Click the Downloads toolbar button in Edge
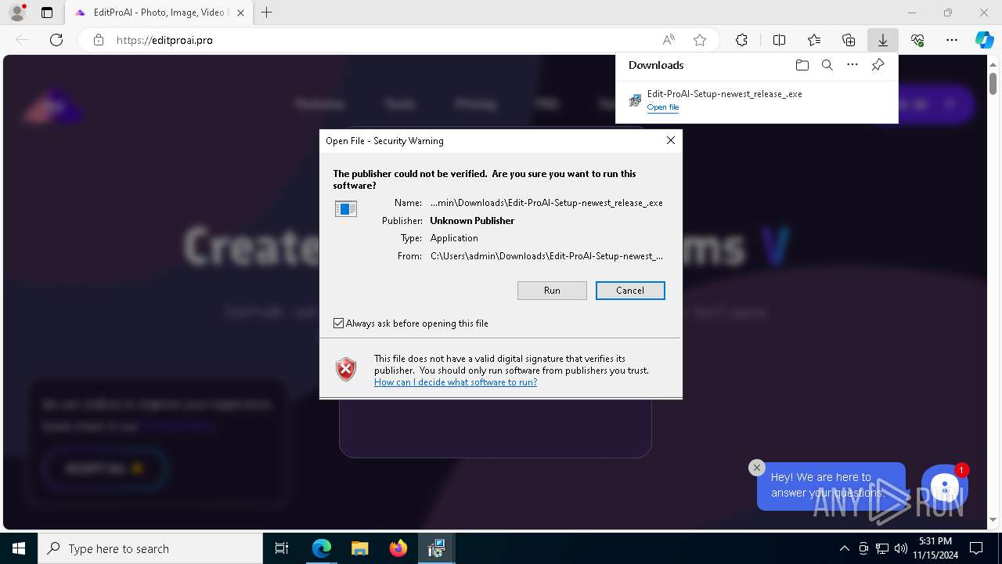The image size is (1002, 564). point(882,40)
